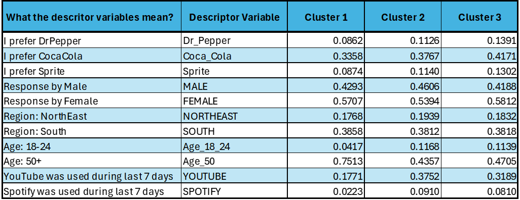Click Coca_Cola Cluster 3 value 0.4171

point(479,56)
